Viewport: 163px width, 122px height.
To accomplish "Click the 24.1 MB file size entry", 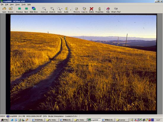I will coord(22,116).
